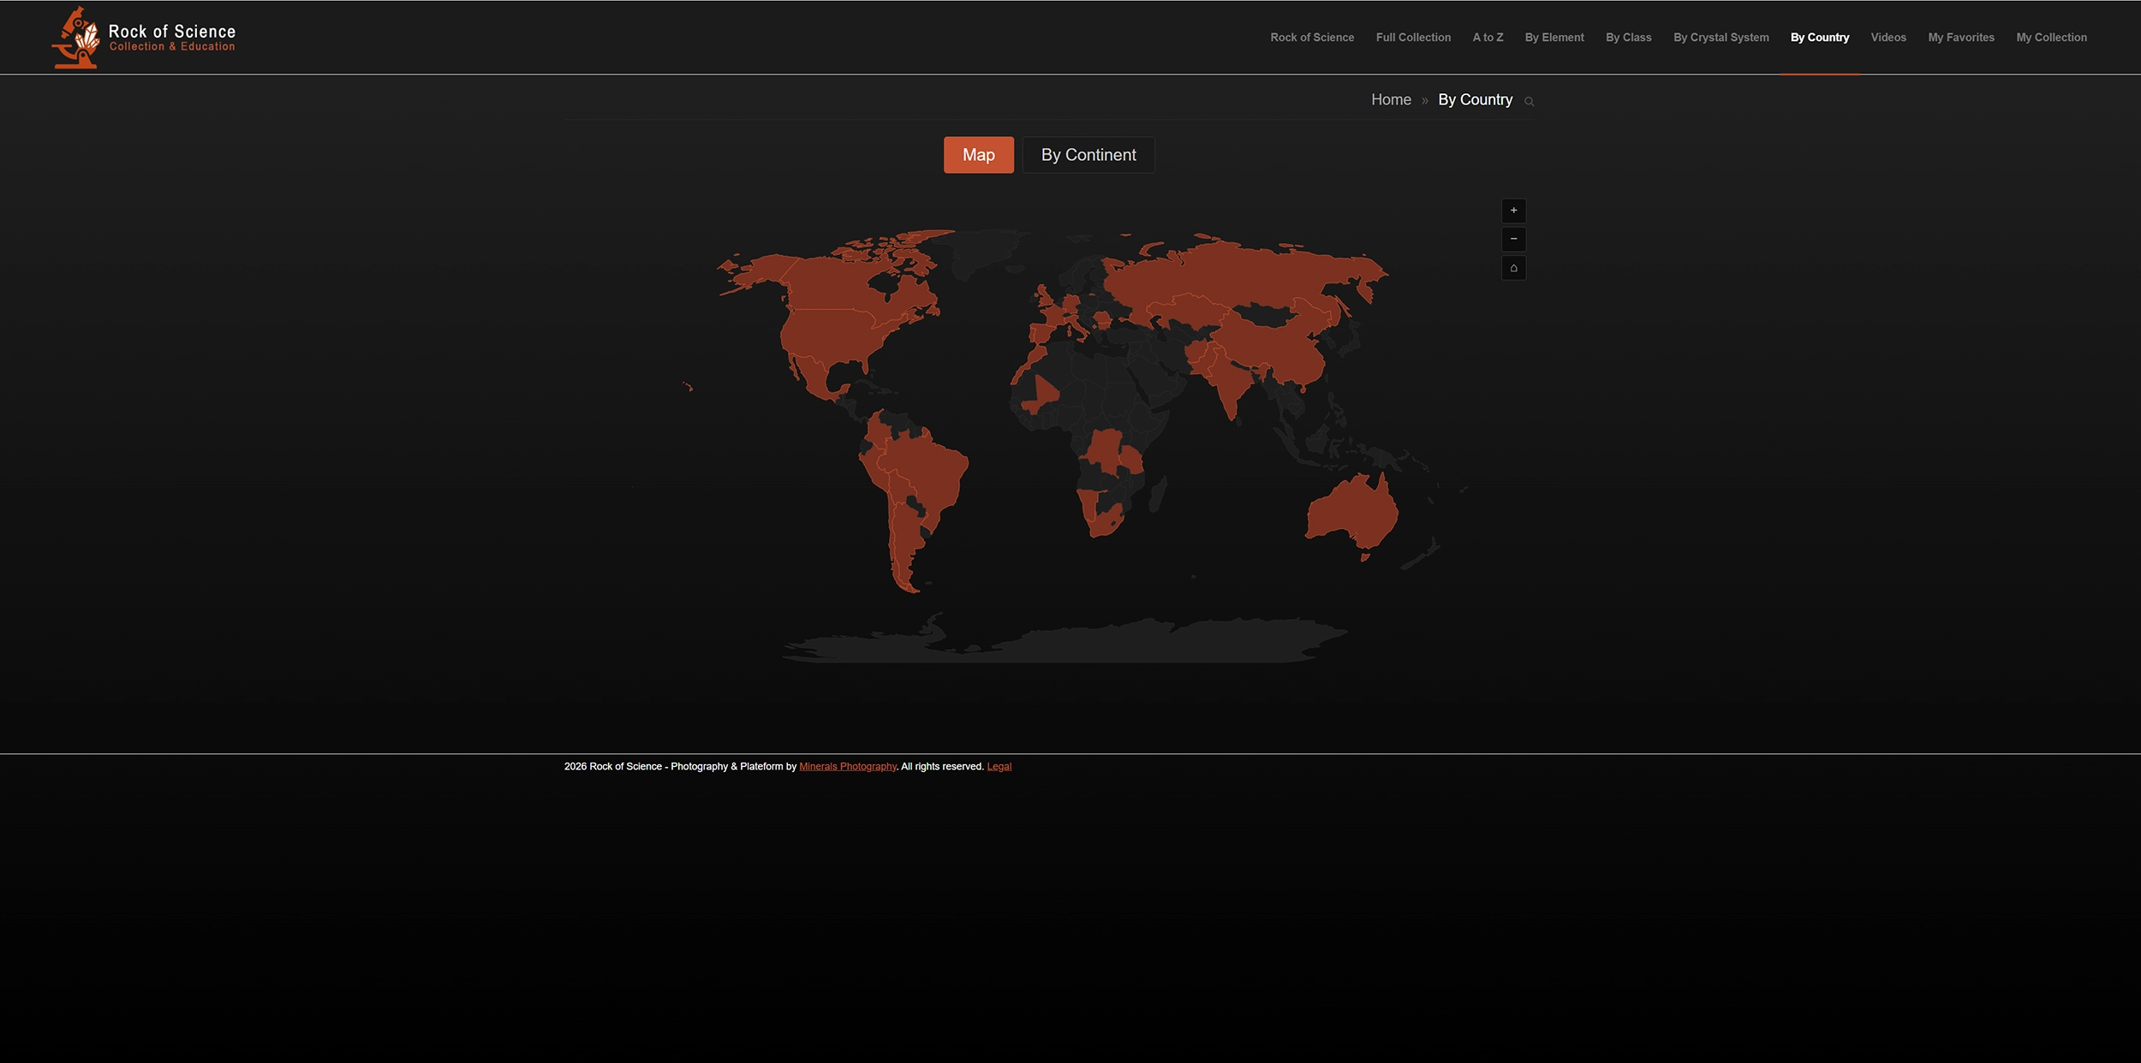Open the Minerals Photography footer link
Image resolution: width=2141 pixels, height=1063 pixels.
coord(847,767)
